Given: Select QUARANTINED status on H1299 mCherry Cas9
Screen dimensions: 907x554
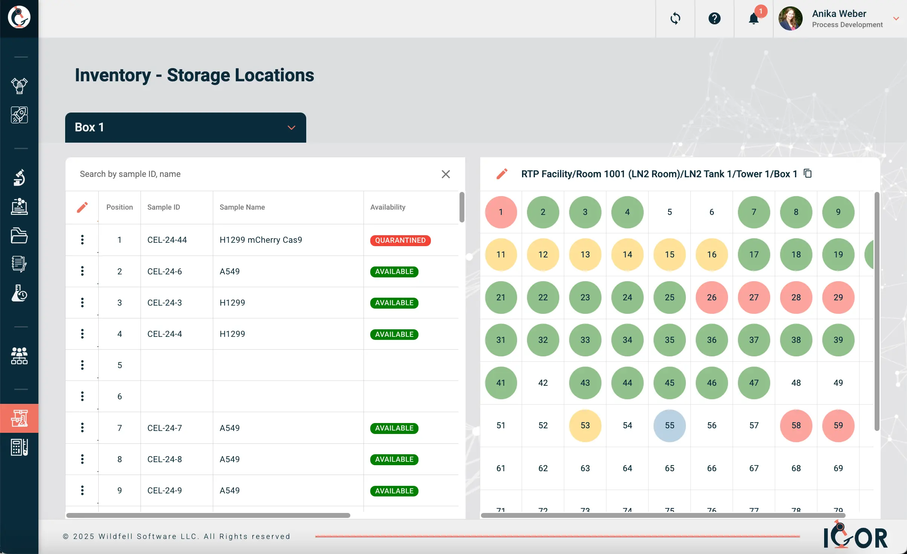Looking at the screenshot, I should click(x=400, y=240).
